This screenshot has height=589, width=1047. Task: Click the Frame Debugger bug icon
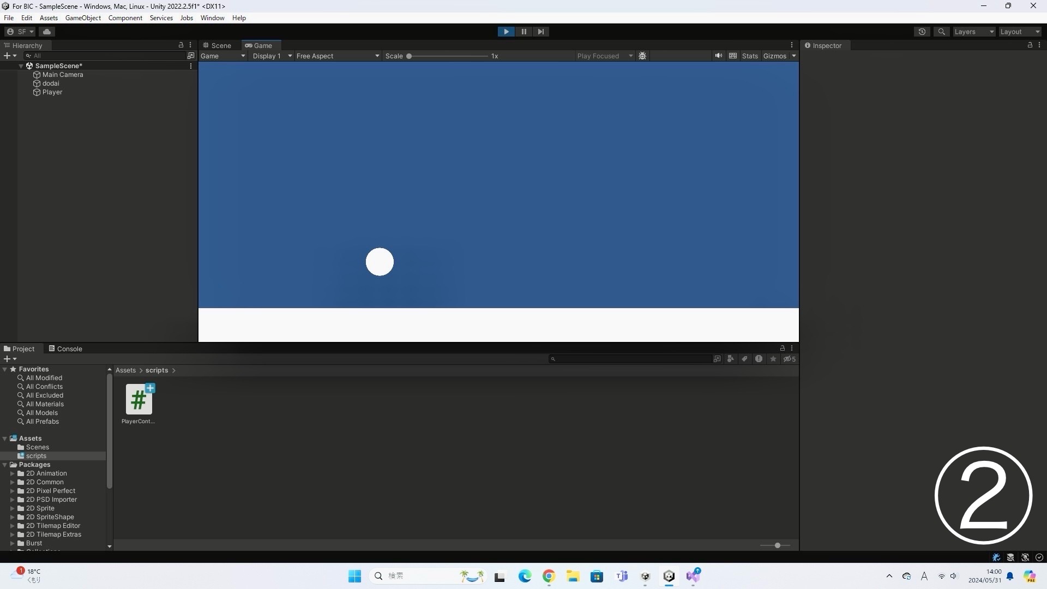(x=642, y=56)
